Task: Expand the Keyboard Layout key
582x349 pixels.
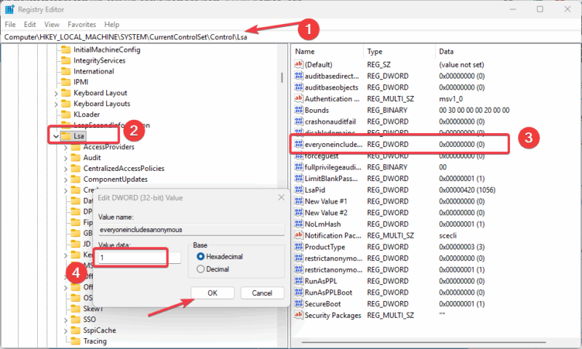Action: coord(56,93)
